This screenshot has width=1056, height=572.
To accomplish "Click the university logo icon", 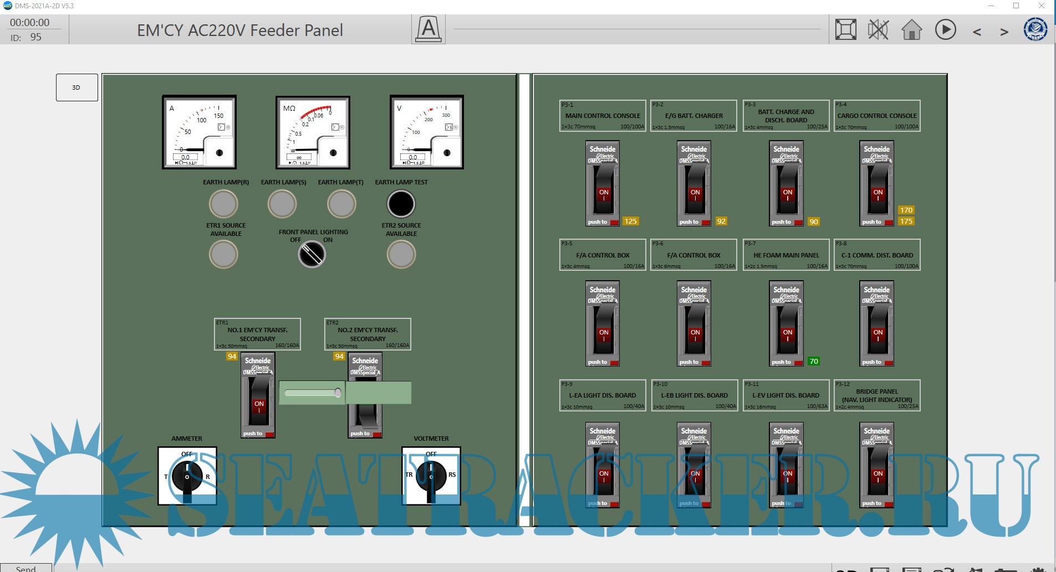I will [x=1035, y=29].
